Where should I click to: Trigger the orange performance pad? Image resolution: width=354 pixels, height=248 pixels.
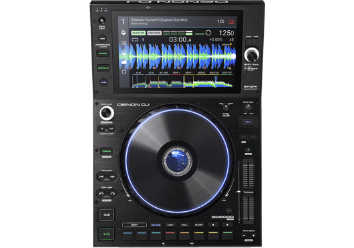point(184,235)
